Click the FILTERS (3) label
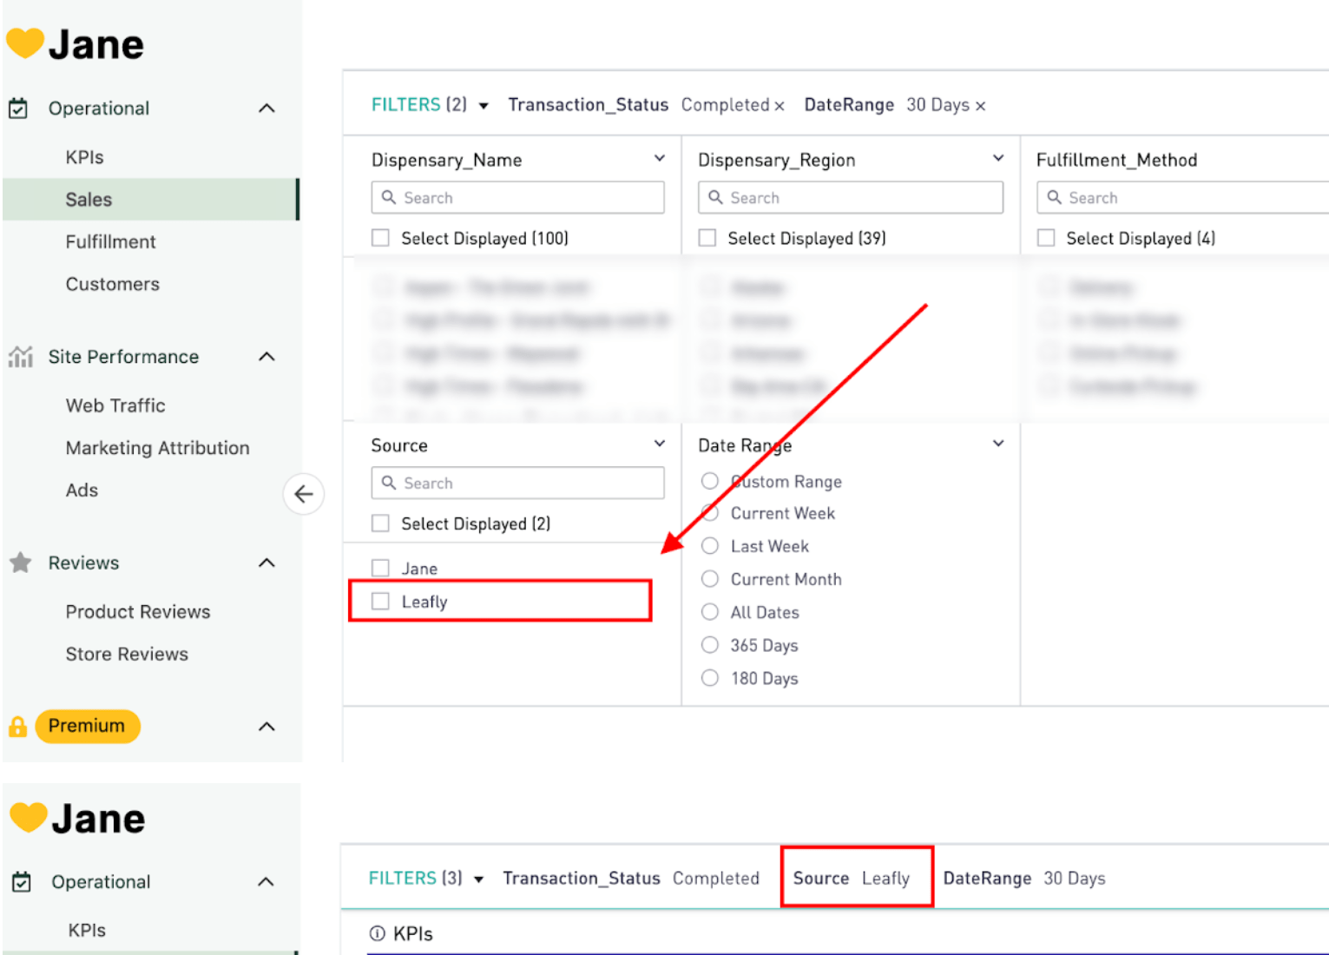The image size is (1329, 955). tap(415, 879)
